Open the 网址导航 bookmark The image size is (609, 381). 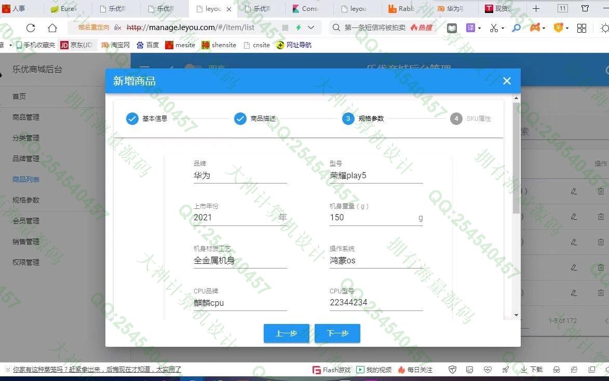(294, 45)
